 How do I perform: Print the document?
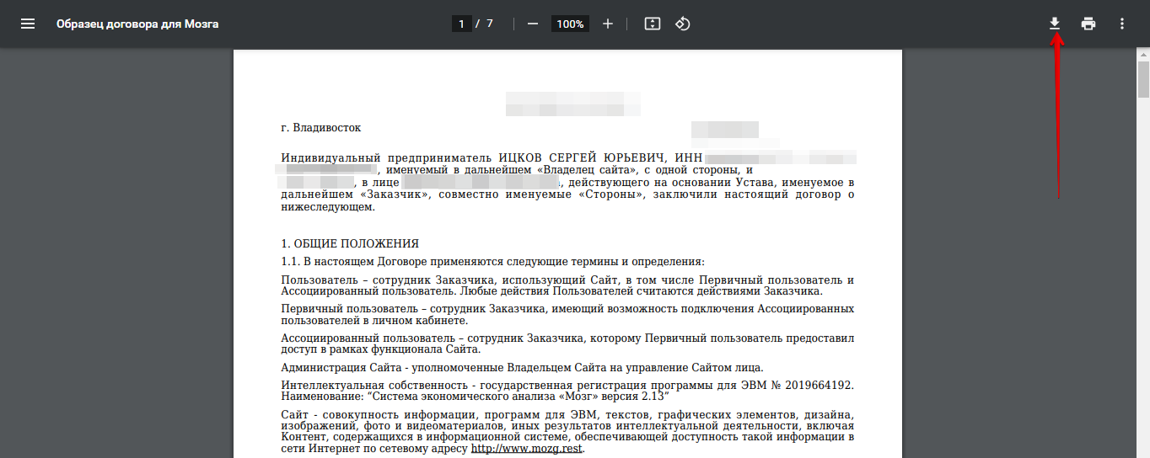point(1088,24)
